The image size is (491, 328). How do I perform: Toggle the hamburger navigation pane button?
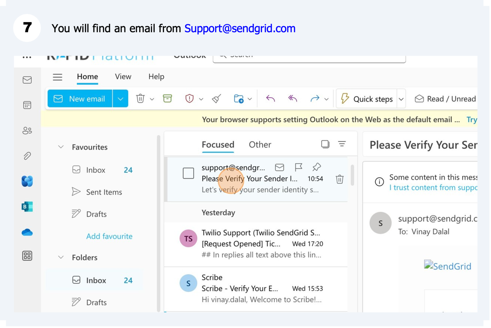[x=58, y=77]
